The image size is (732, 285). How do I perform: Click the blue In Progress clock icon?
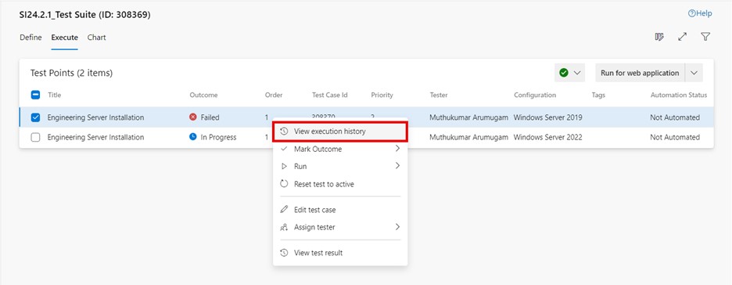click(x=193, y=137)
